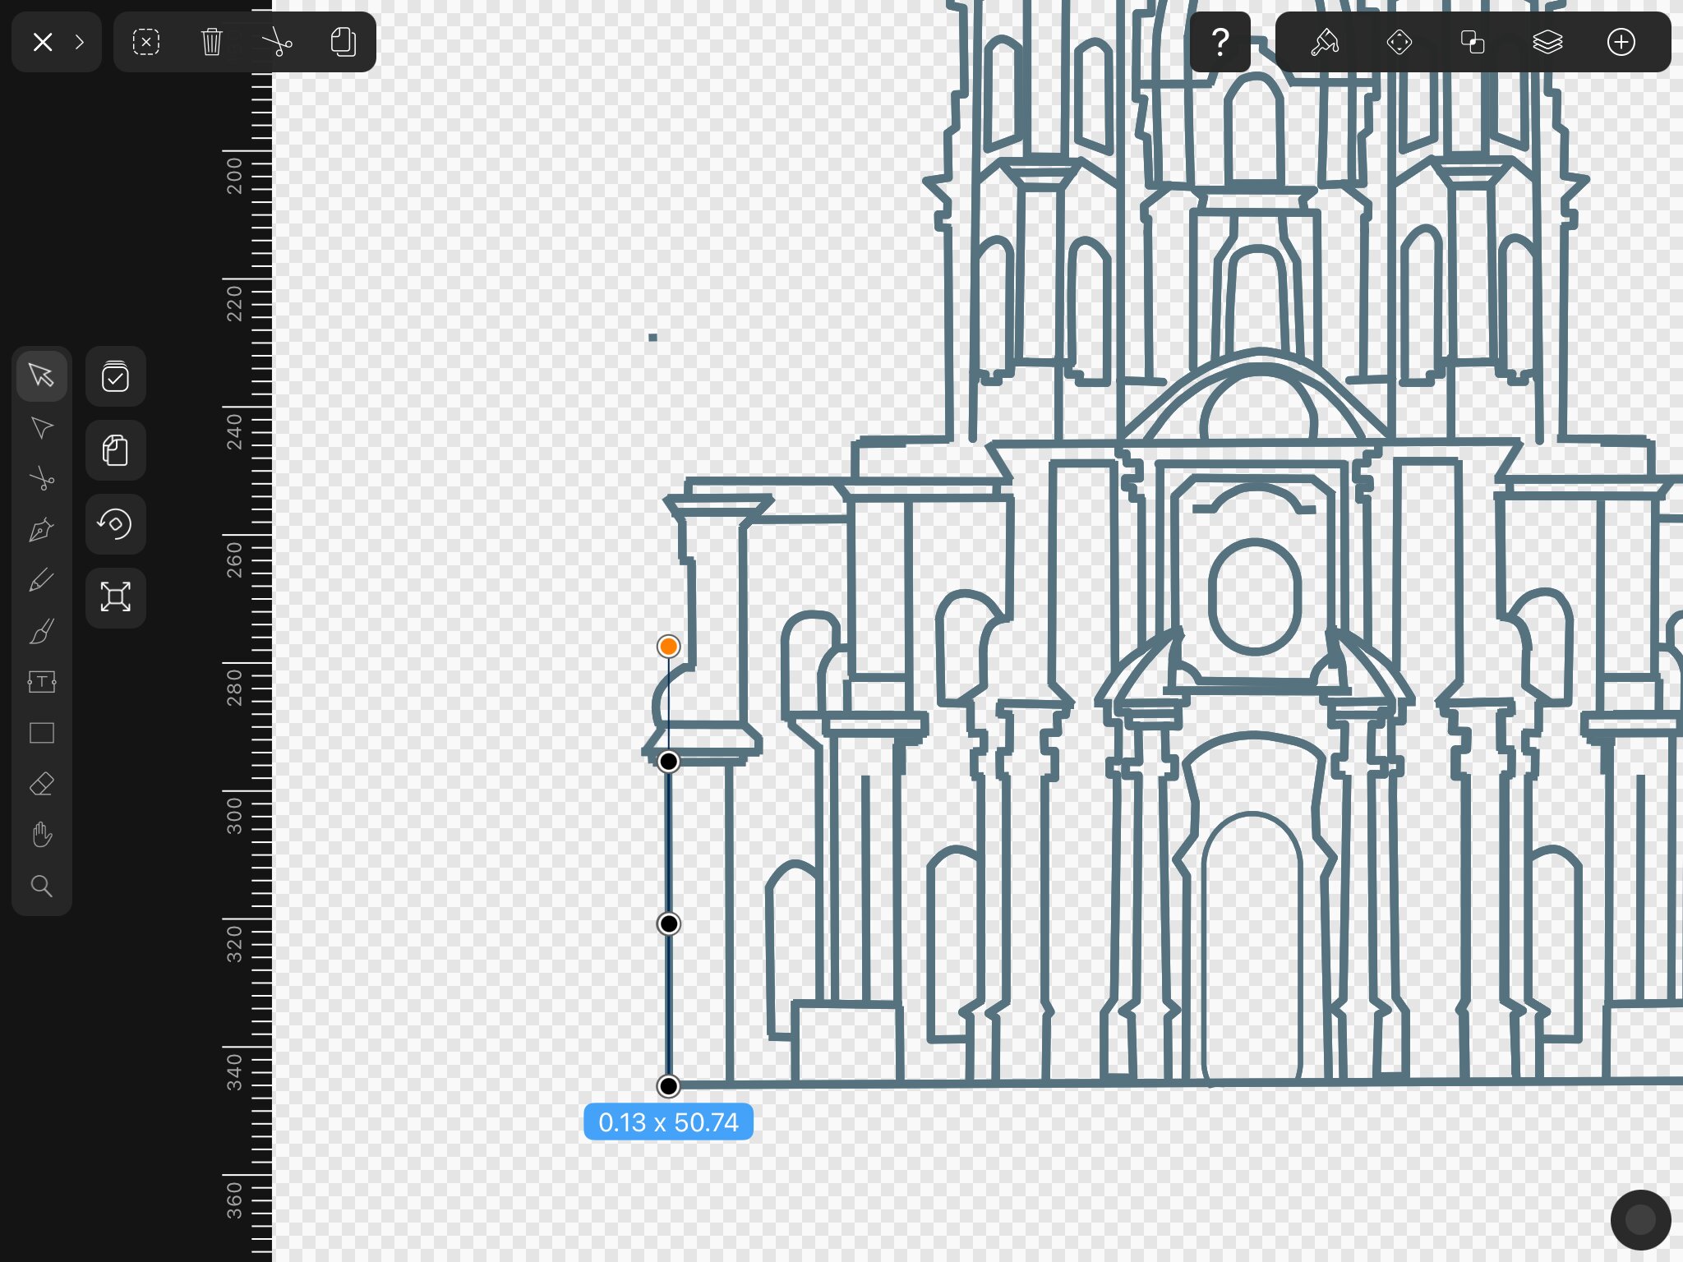Open the Layers panel
1683x1262 pixels.
1547,42
